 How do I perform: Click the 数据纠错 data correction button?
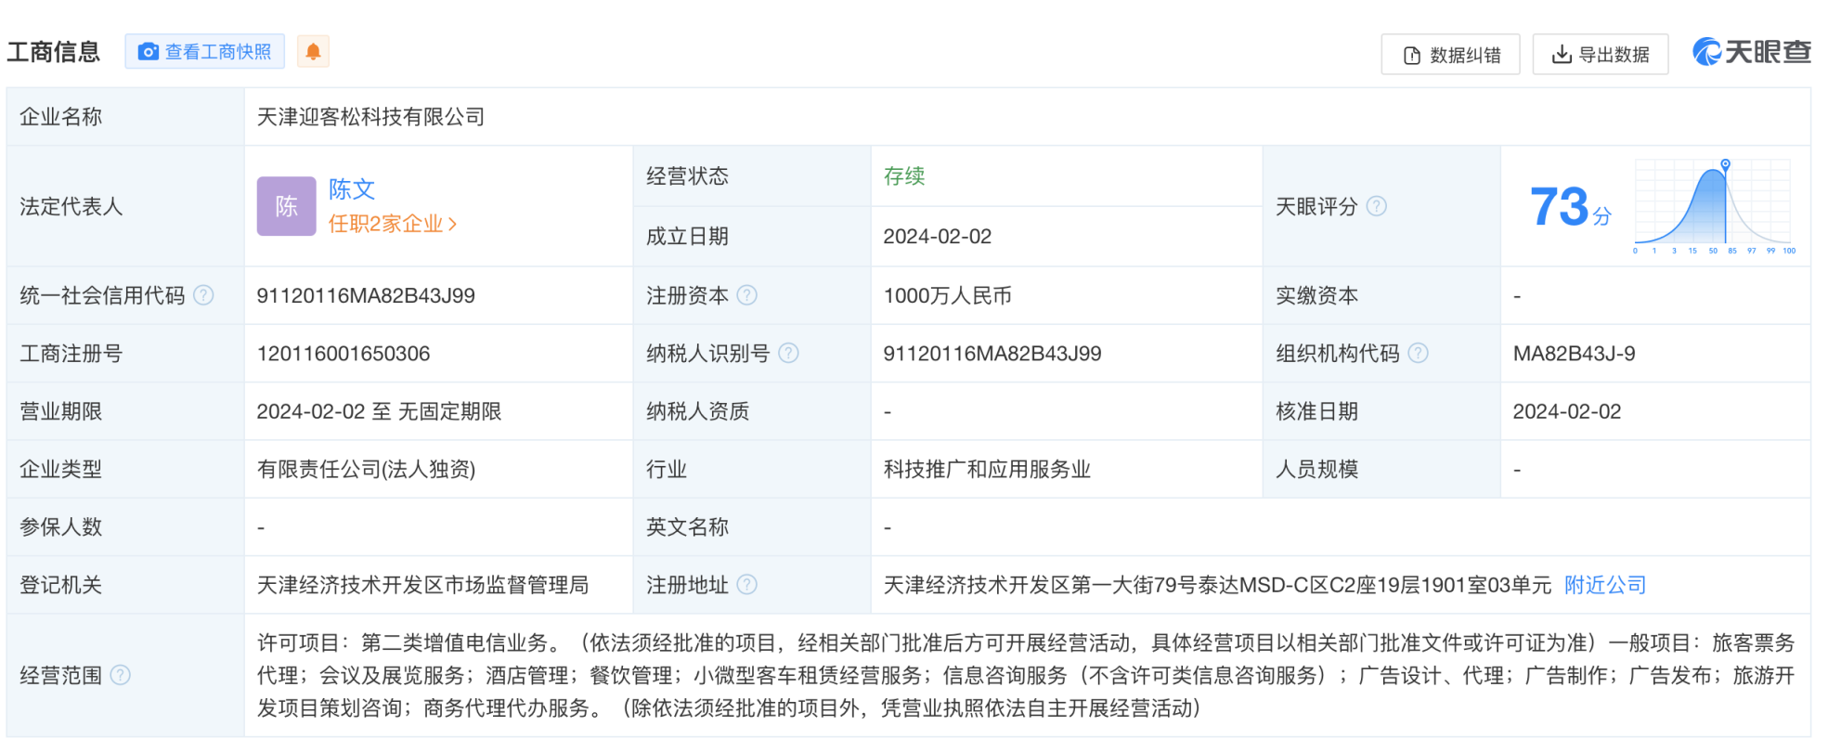point(1450,55)
